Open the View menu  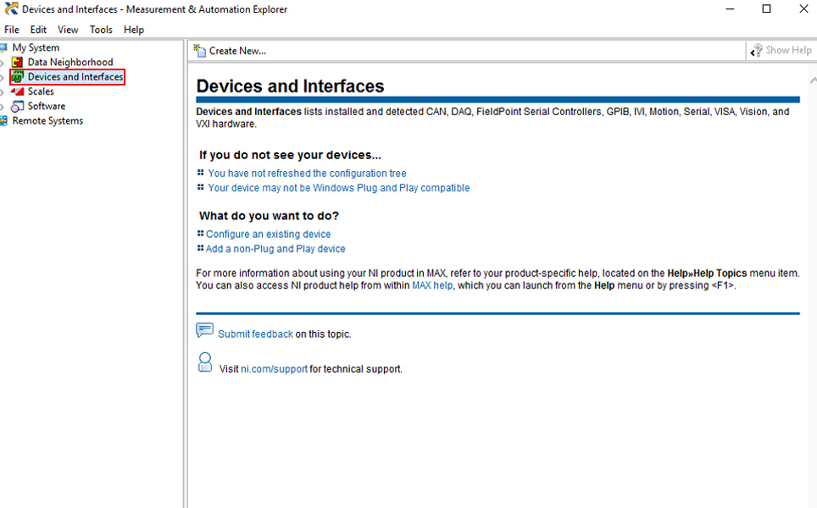[x=68, y=30]
